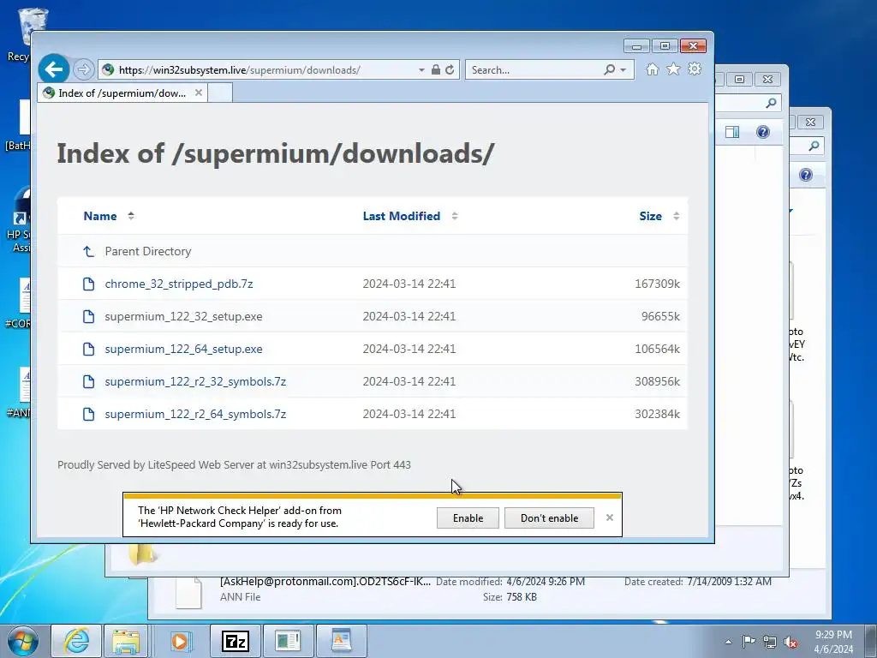877x658 pixels.
Task: Open the Windows Start menu orb
Action: 23,641
